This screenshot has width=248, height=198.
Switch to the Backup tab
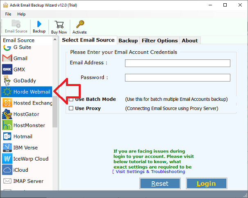(x=128, y=41)
